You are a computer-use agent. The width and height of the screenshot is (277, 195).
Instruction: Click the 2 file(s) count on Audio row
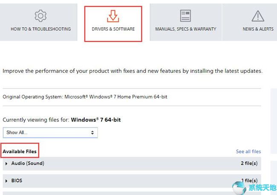coord(249,163)
